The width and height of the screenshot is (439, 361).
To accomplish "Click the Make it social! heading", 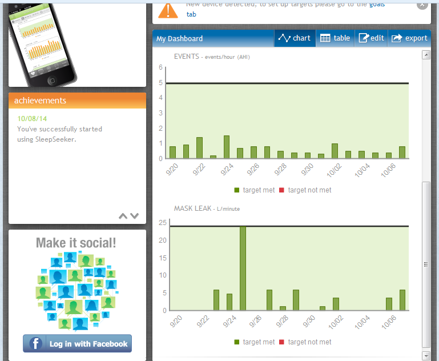I will tap(76, 243).
